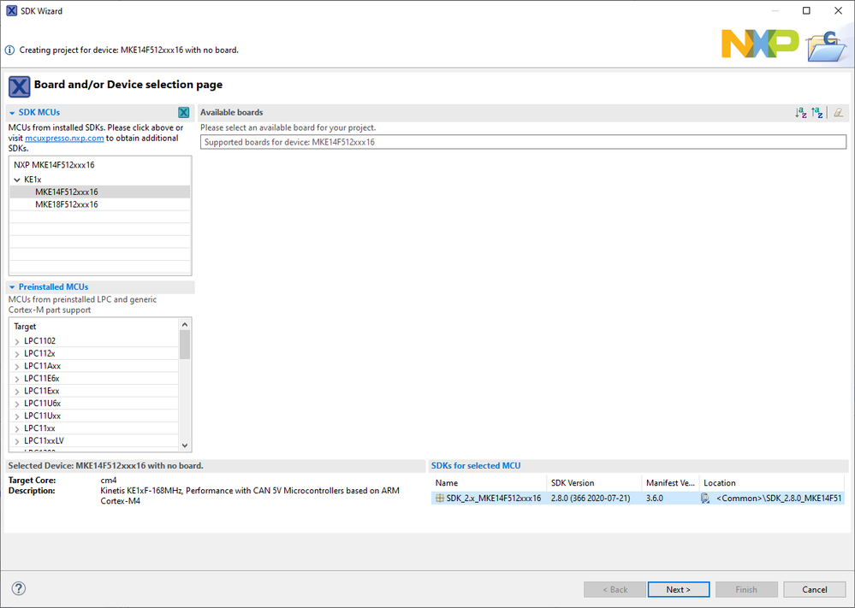Click the clear filter eraser icon
Image resolution: width=855 pixels, height=608 pixels.
[839, 113]
